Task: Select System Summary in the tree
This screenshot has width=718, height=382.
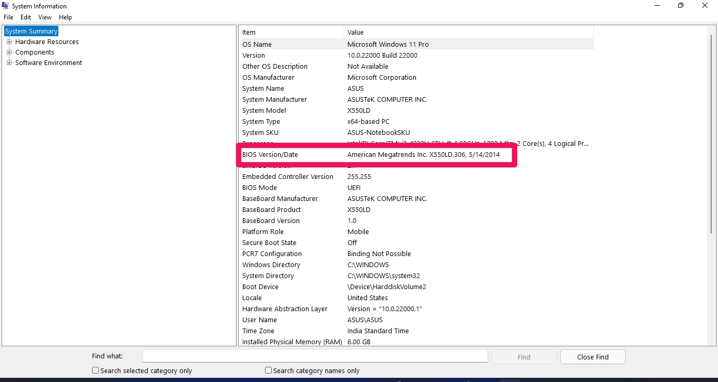Action: pyautogui.click(x=31, y=31)
